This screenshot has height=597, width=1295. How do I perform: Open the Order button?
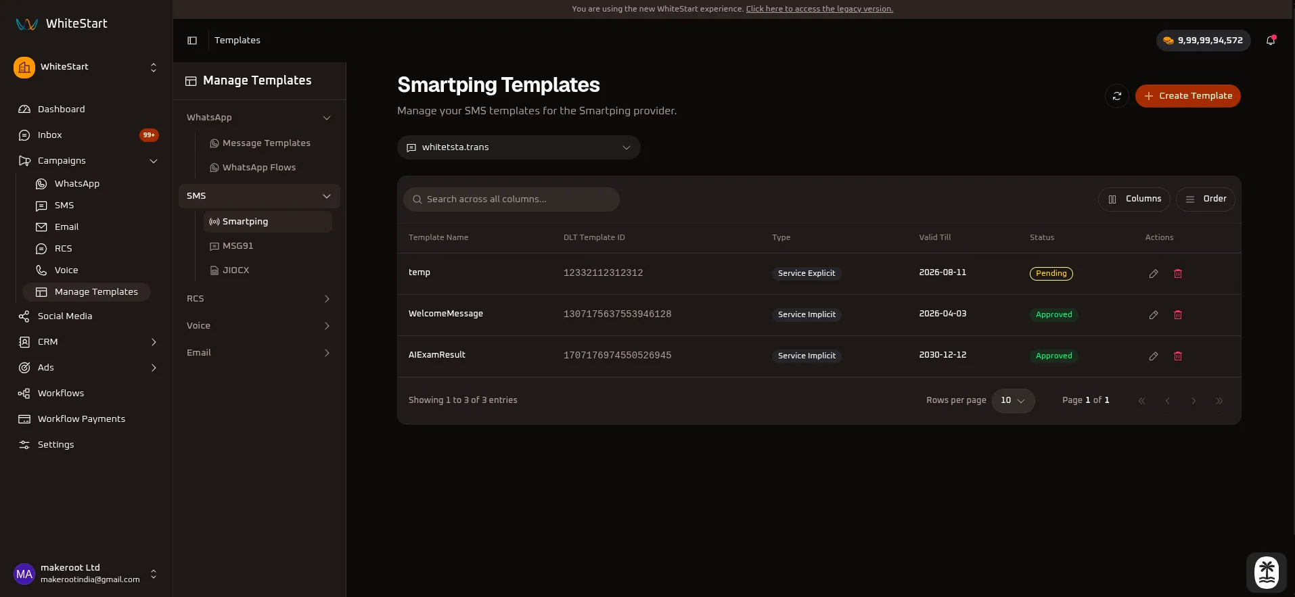click(1206, 199)
